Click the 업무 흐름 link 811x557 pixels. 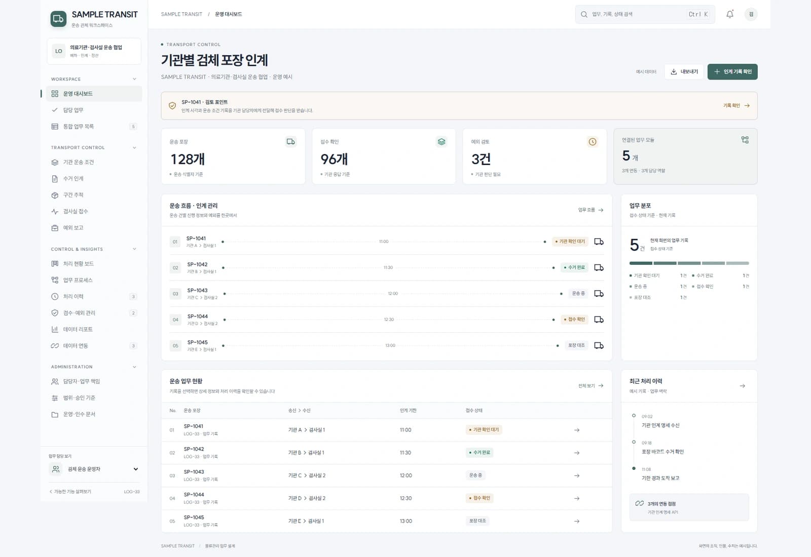(x=591, y=210)
